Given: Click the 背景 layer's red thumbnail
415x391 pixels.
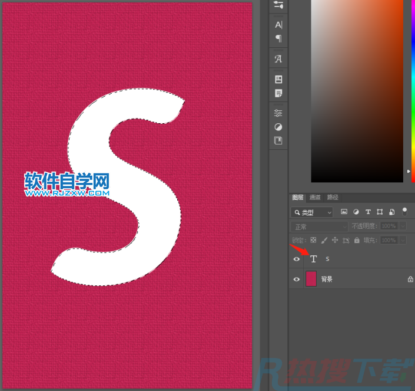Looking at the screenshot, I should [311, 279].
